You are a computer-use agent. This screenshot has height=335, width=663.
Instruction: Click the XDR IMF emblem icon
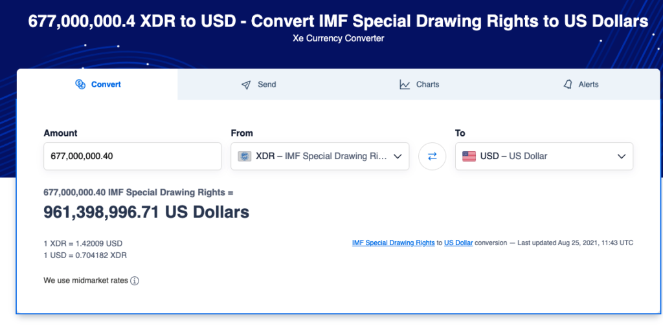click(244, 157)
